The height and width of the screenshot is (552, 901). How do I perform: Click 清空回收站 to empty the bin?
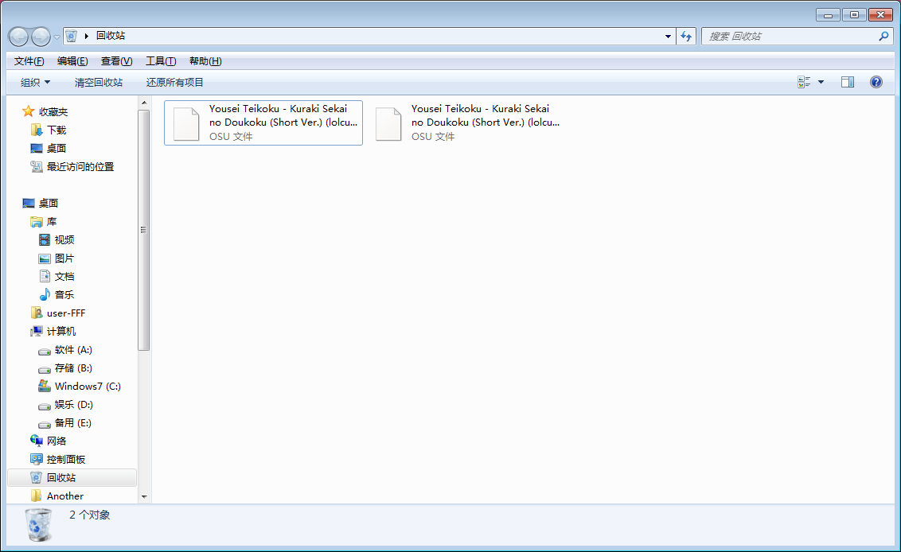pyautogui.click(x=98, y=82)
